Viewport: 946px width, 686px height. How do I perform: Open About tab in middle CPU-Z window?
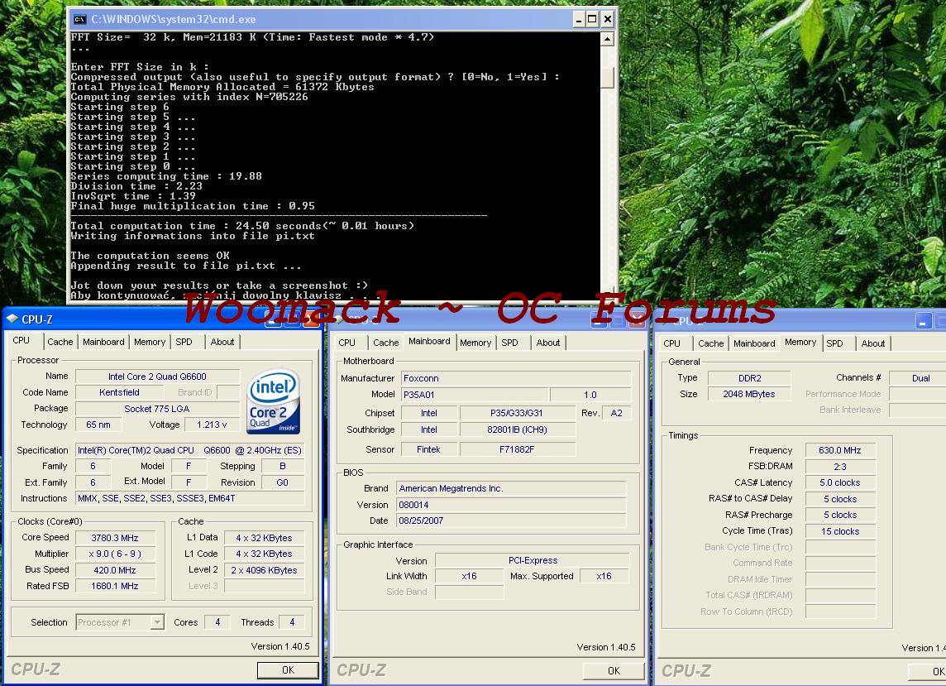pyautogui.click(x=547, y=343)
